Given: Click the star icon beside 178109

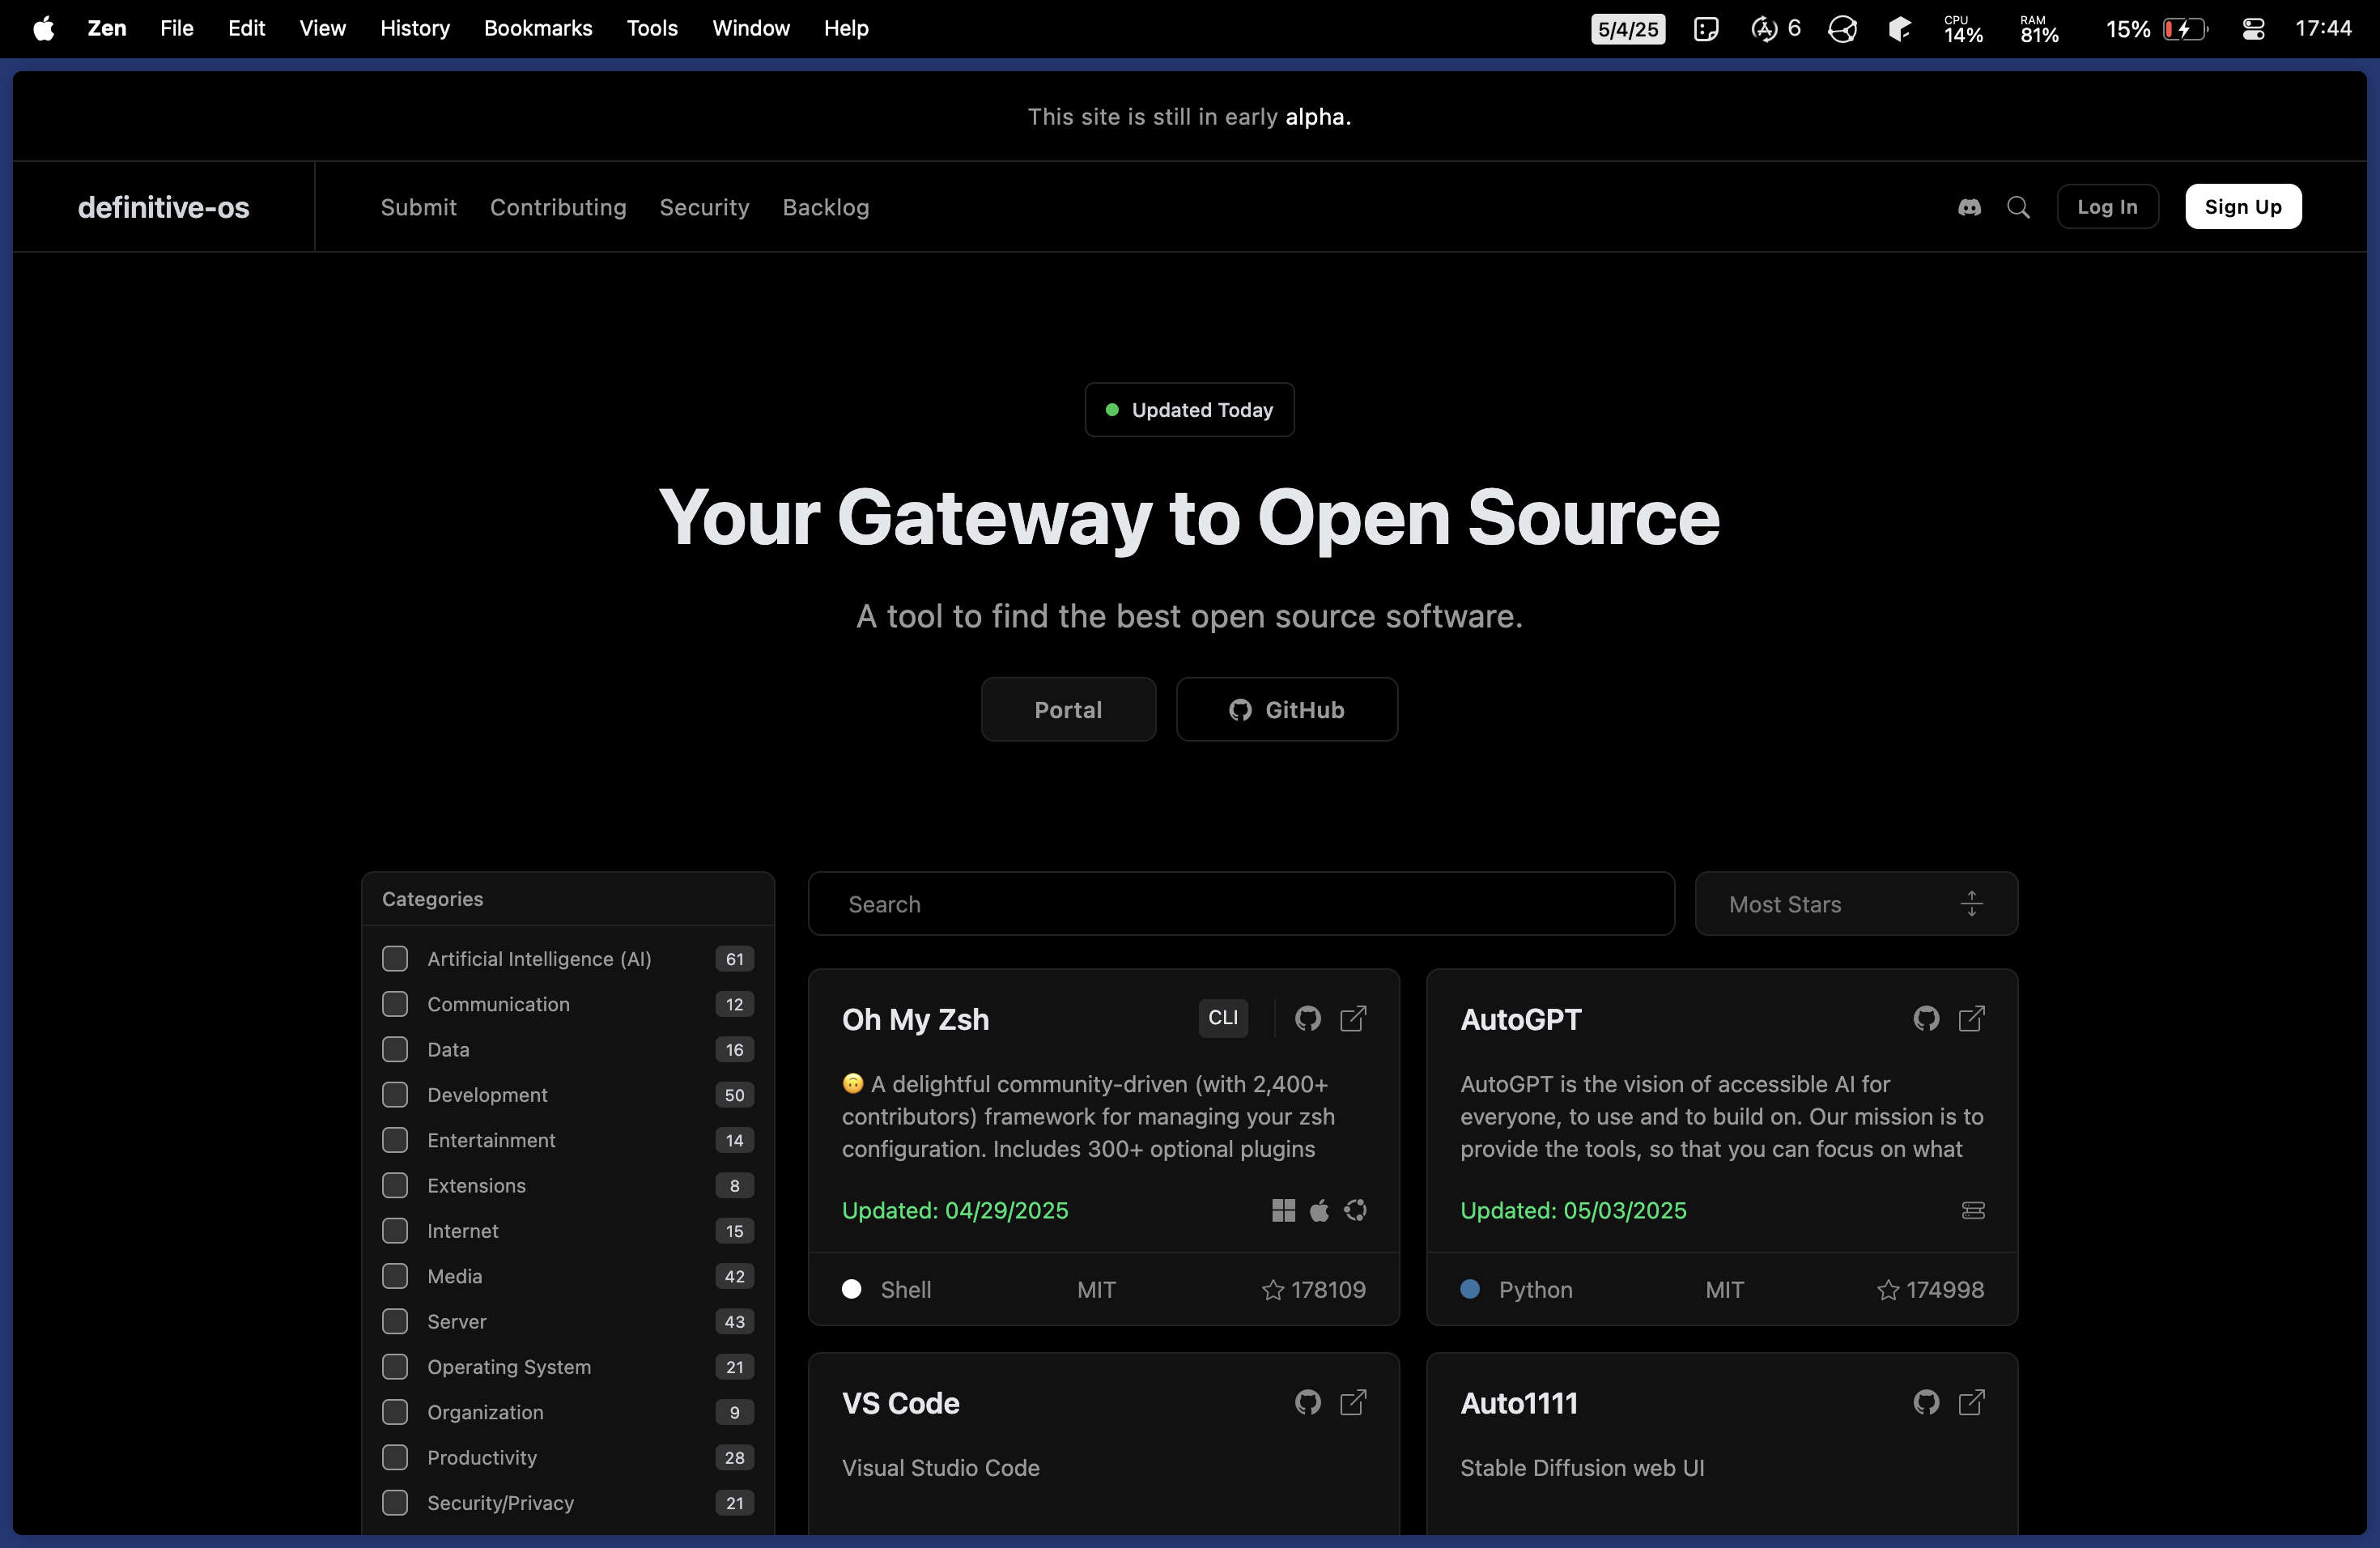Looking at the screenshot, I should pyautogui.click(x=1272, y=1290).
